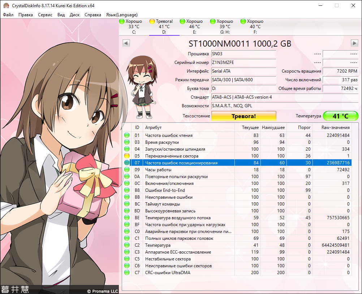The height and width of the screenshot is (294, 362).
Task: Open the Правка menu
Action: click(25, 15)
